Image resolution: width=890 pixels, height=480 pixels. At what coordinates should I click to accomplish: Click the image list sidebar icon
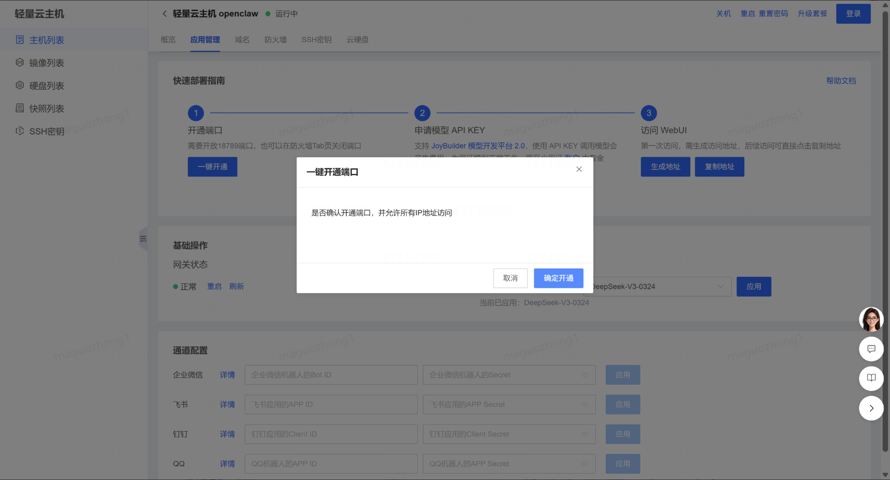[x=20, y=62]
